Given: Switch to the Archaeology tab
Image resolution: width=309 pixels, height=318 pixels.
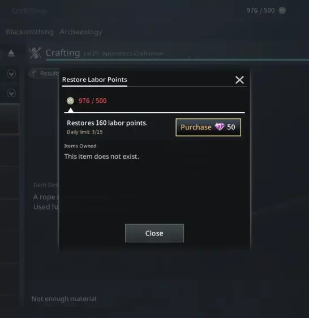Looking at the screenshot, I should [x=81, y=32].
